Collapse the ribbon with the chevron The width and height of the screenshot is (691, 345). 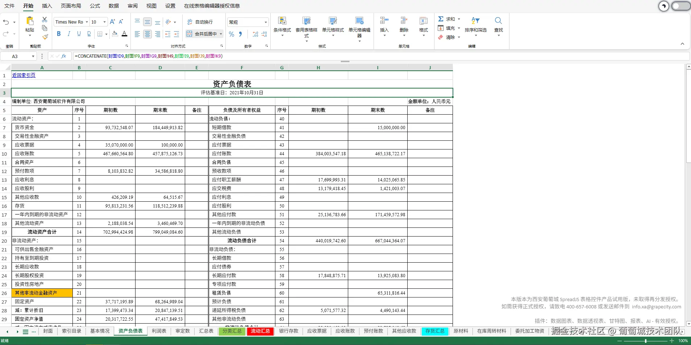point(682,44)
